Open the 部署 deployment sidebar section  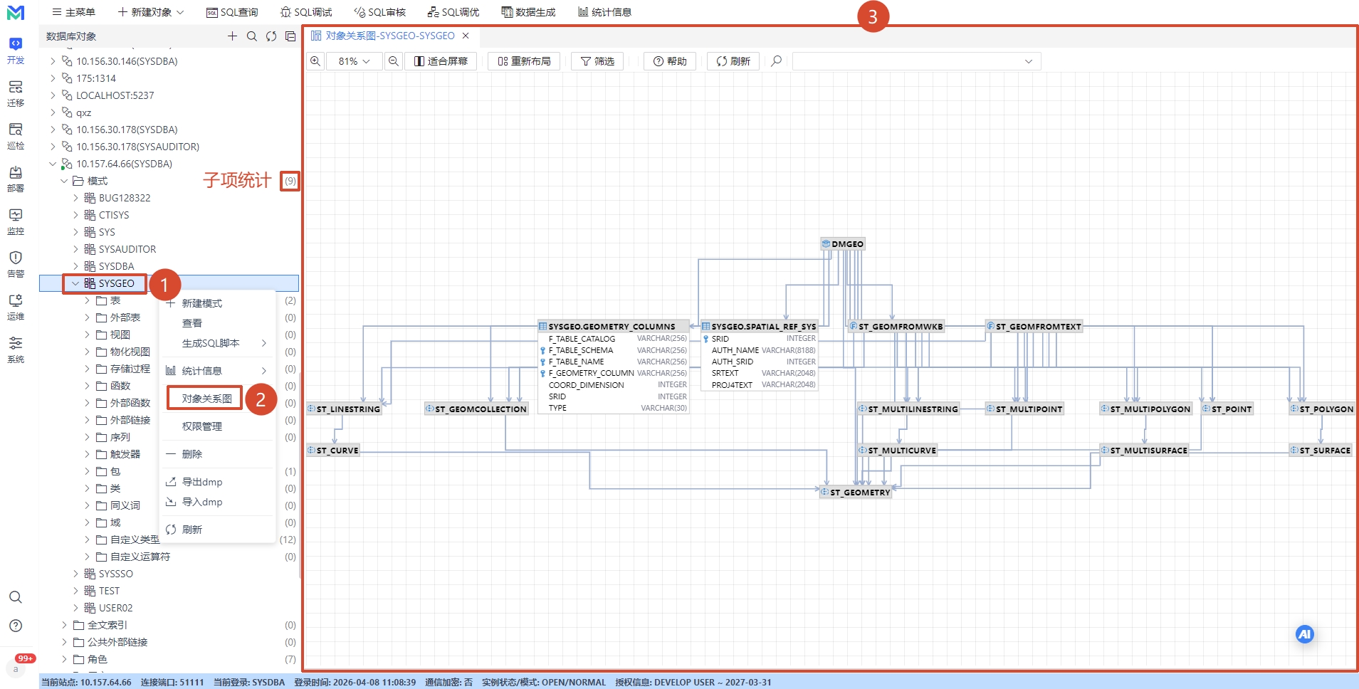click(16, 179)
